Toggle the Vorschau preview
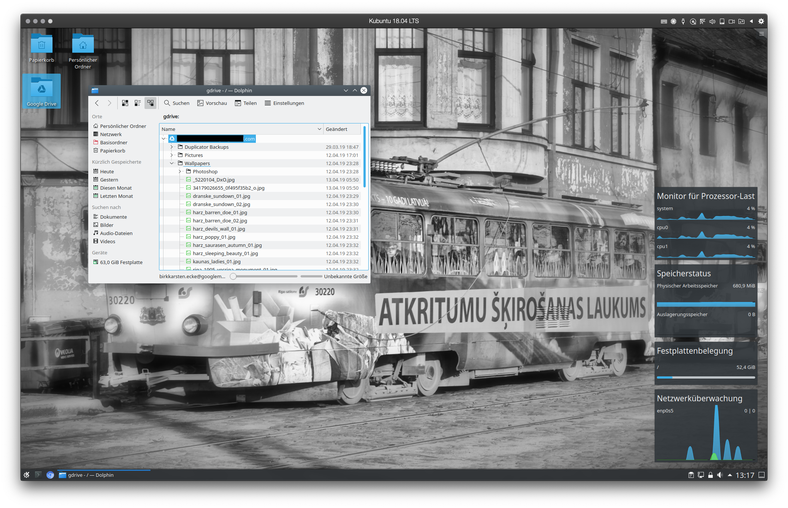The height and width of the screenshot is (508, 788). coord(212,103)
